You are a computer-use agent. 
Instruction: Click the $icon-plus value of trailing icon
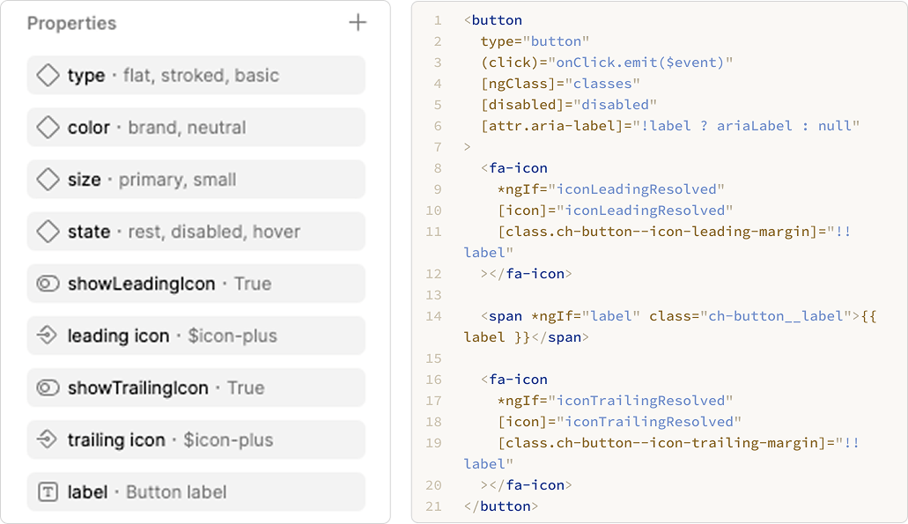pyautogui.click(x=228, y=439)
